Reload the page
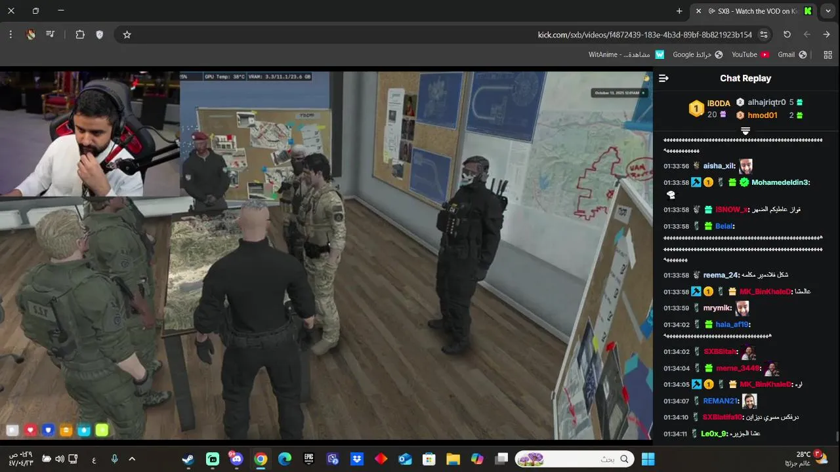840x472 pixels. pos(787,35)
